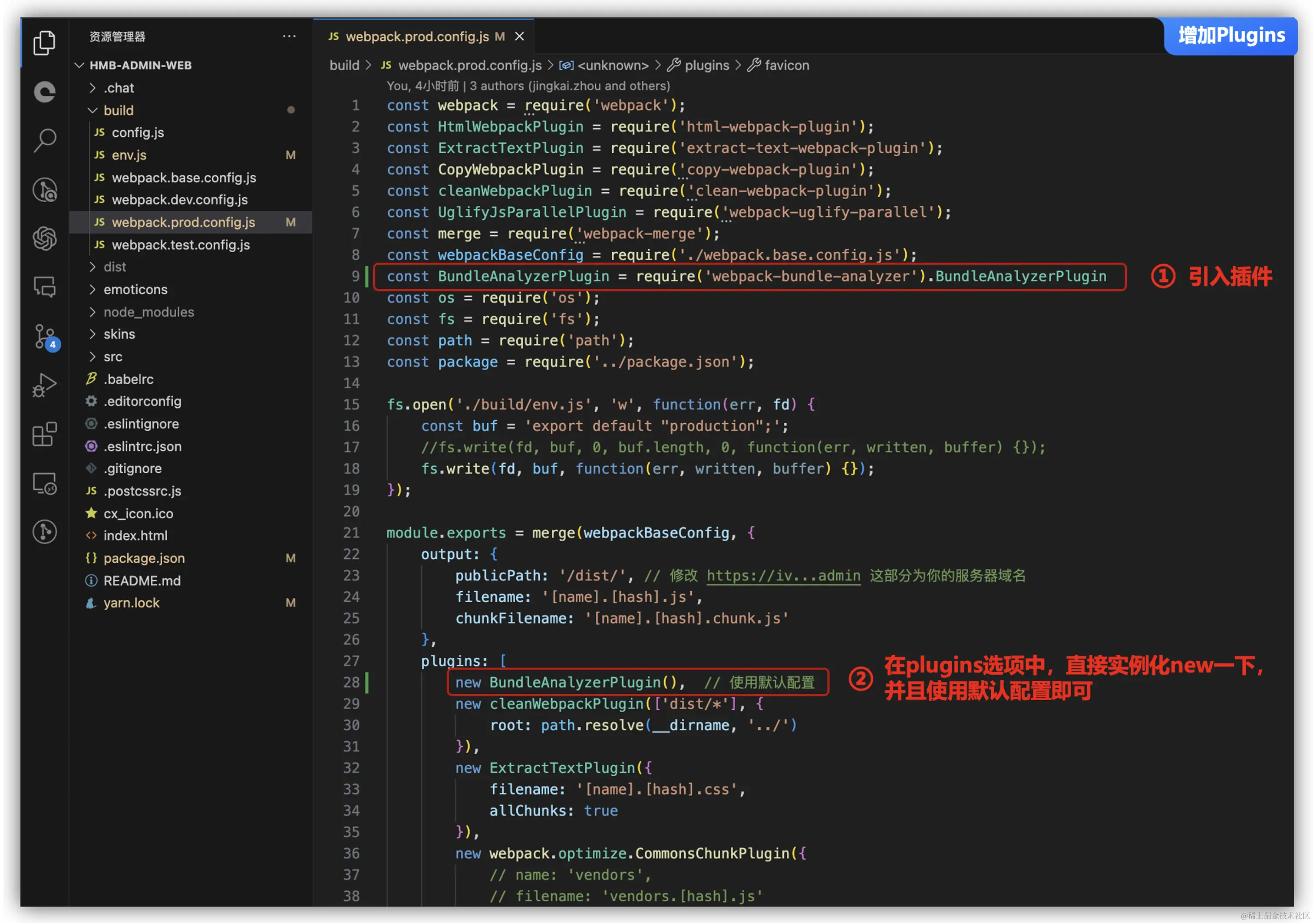Click Explorer more actions ellipsis
Viewport: 1313px width, 923px height.
coord(289,36)
